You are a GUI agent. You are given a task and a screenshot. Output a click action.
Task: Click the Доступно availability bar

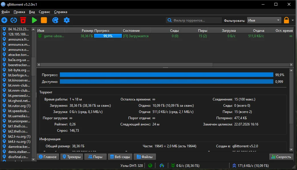click(x=166, y=81)
